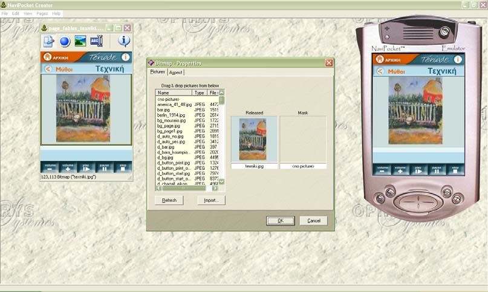This screenshot has height=292, width=488.
Task: Click the emulator's pause button
Action: pos(437,169)
